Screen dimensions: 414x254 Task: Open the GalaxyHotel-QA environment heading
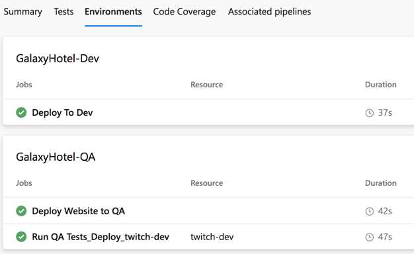pos(56,157)
